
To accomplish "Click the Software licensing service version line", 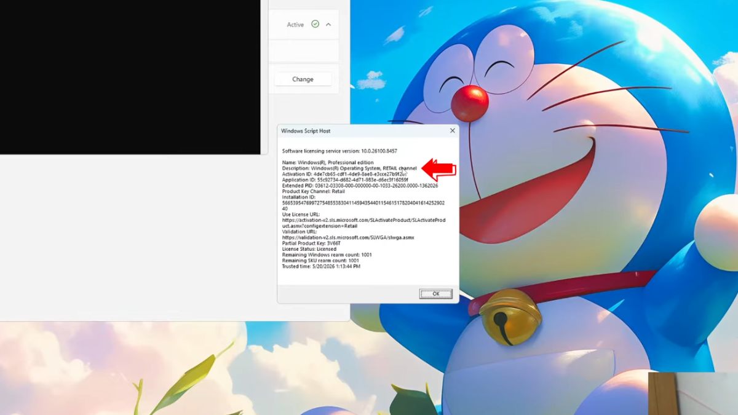I will (x=339, y=151).
